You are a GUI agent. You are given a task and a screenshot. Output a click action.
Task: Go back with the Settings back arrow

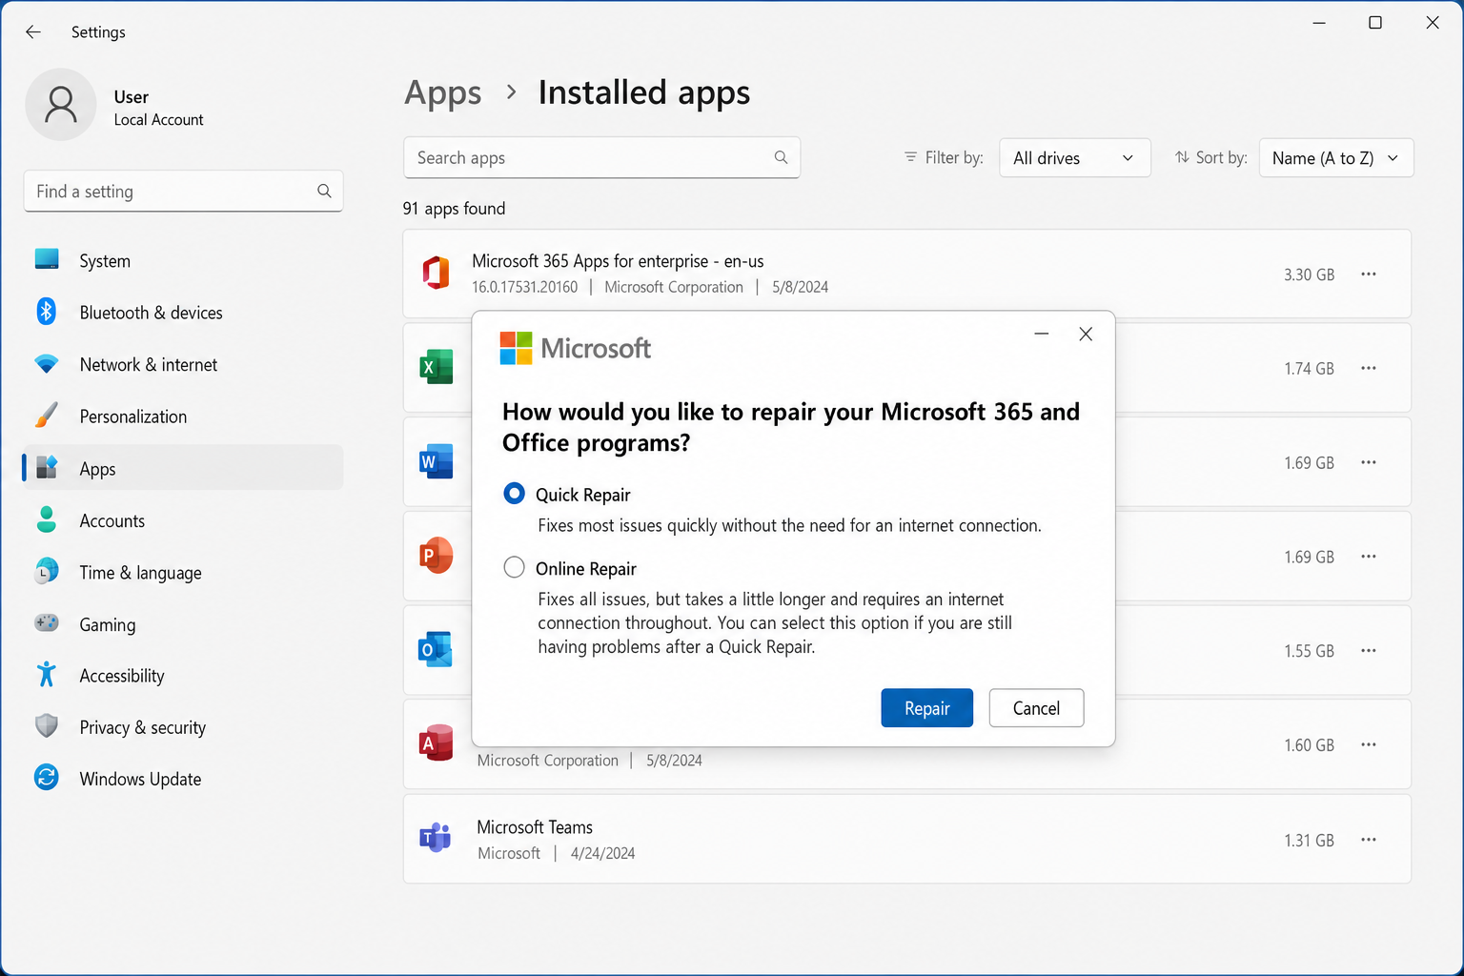coord(33,32)
